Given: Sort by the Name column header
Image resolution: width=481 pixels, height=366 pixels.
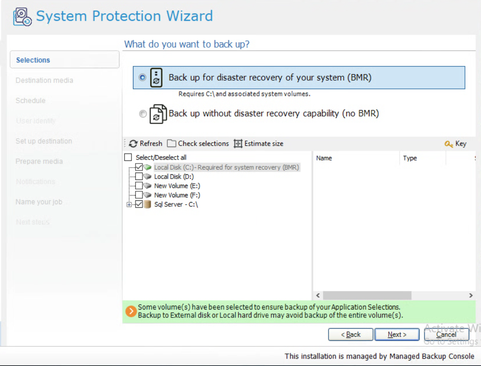Looking at the screenshot, I should click(x=324, y=158).
